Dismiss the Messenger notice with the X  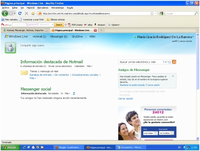173,76
